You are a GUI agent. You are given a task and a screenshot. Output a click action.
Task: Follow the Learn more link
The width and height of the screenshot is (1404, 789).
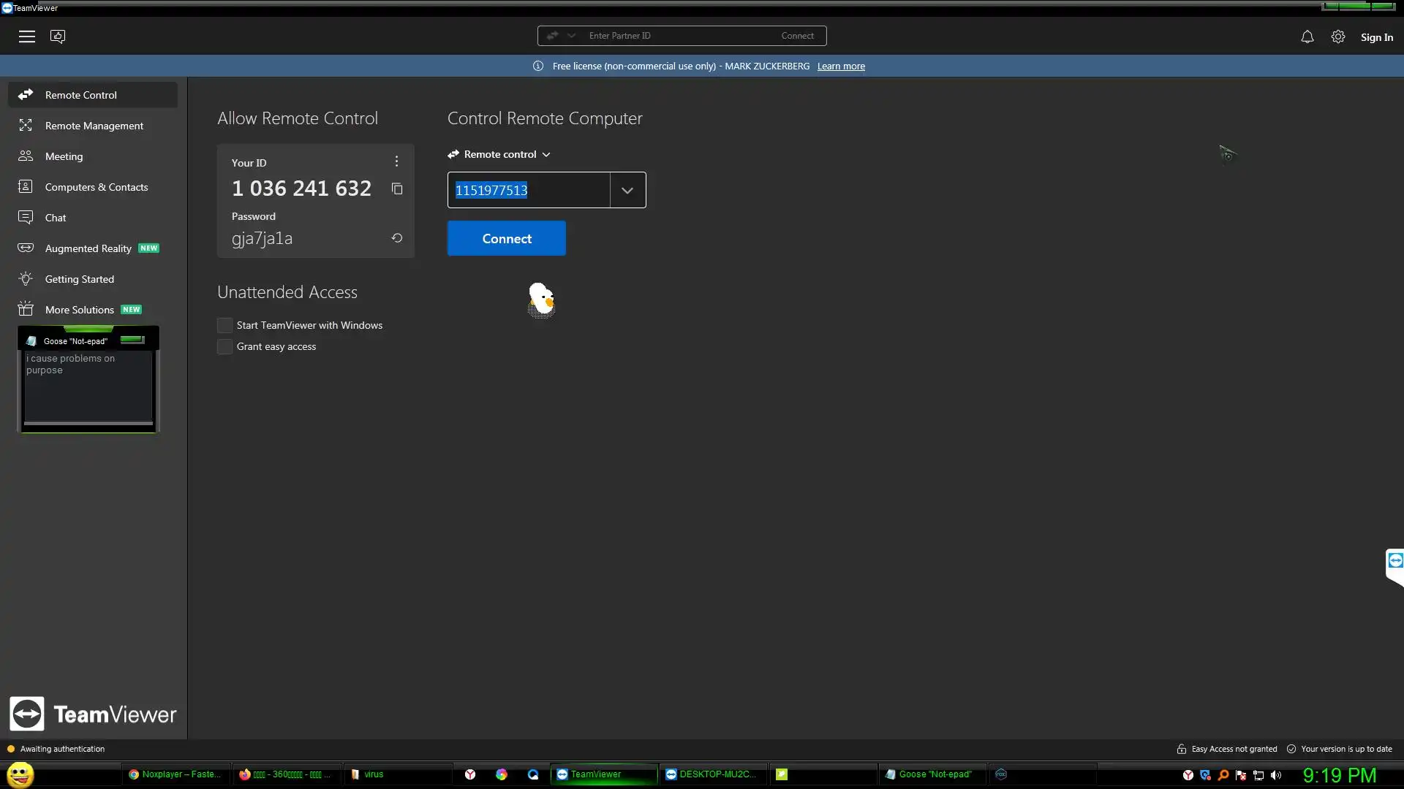(x=841, y=66)
